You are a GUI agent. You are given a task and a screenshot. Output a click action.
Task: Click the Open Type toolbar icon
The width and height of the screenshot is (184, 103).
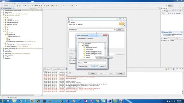click(52, 6)
